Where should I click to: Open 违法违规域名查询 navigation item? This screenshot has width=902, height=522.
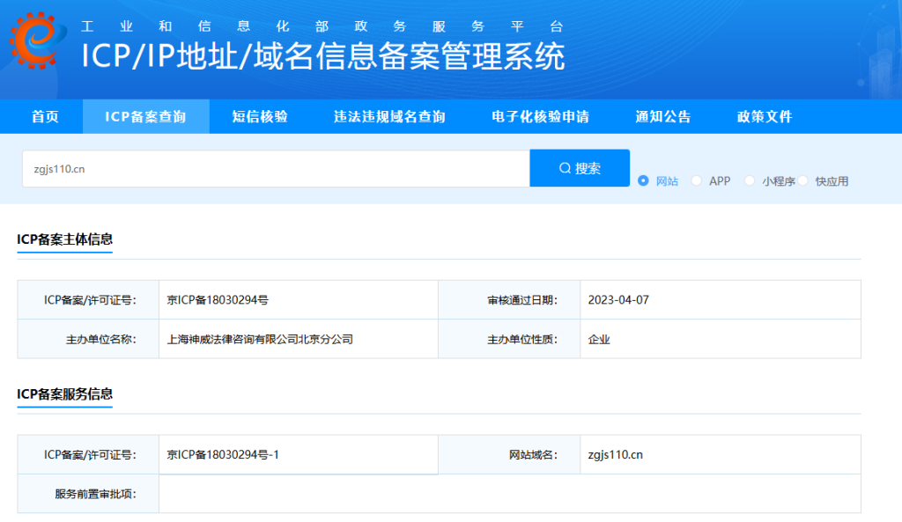[x=389, y=117]
